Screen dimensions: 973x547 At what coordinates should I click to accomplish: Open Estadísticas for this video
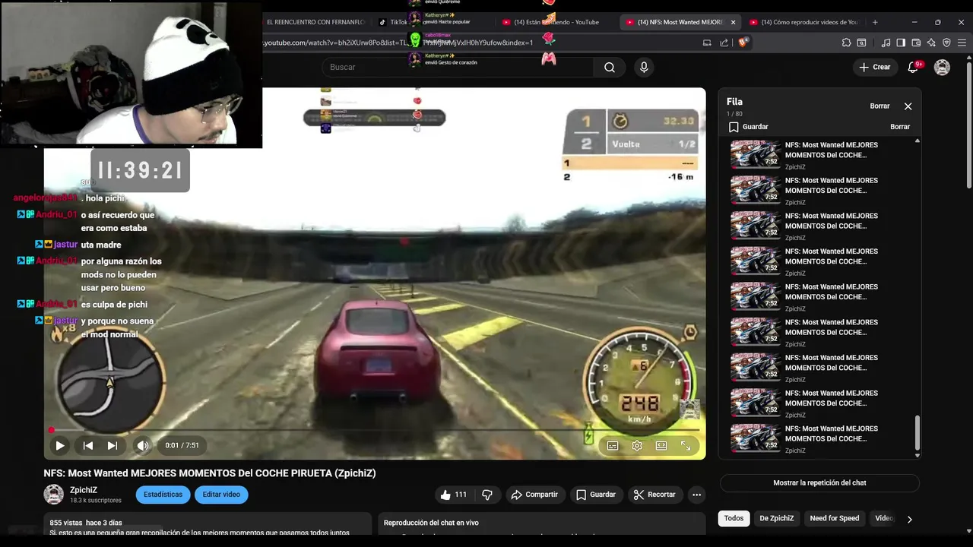pos(163,495)
